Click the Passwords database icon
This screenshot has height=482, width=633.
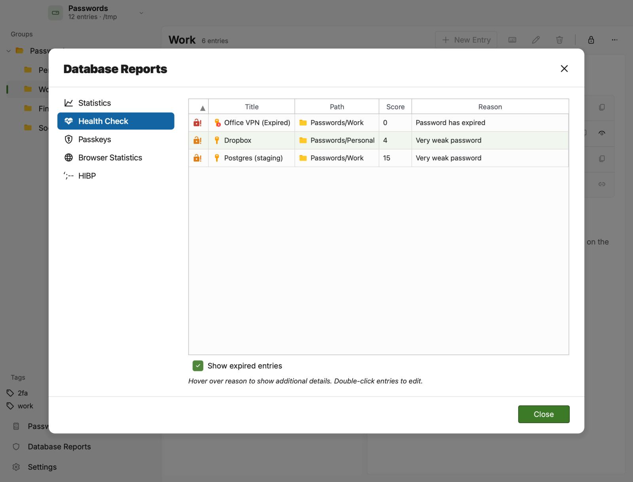point(55,13)
